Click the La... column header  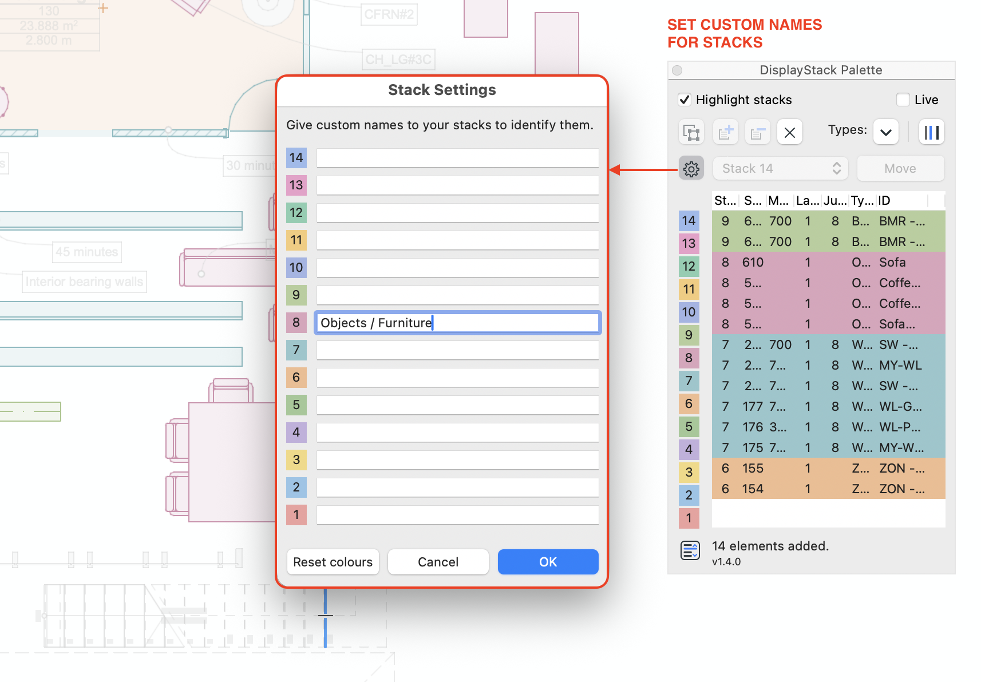[x=808, y=201]
